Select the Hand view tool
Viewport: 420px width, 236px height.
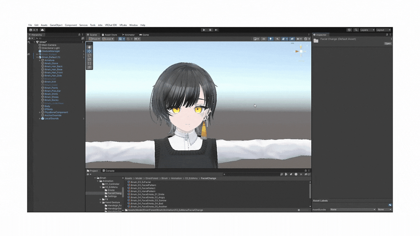pyautogui.click(x=89, y=47)
